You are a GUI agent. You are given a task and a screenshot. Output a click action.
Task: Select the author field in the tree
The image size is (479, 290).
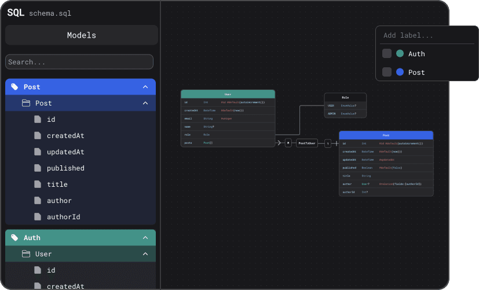[x=59, y=201]
